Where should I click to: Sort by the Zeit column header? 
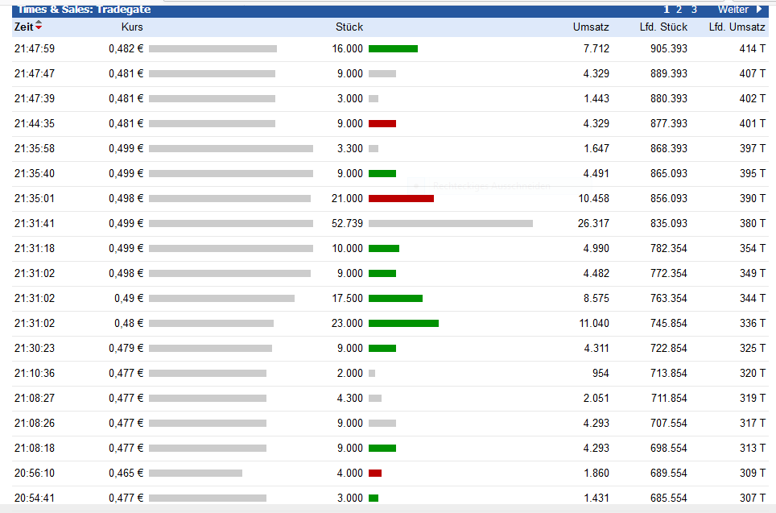tap(24, 27)
